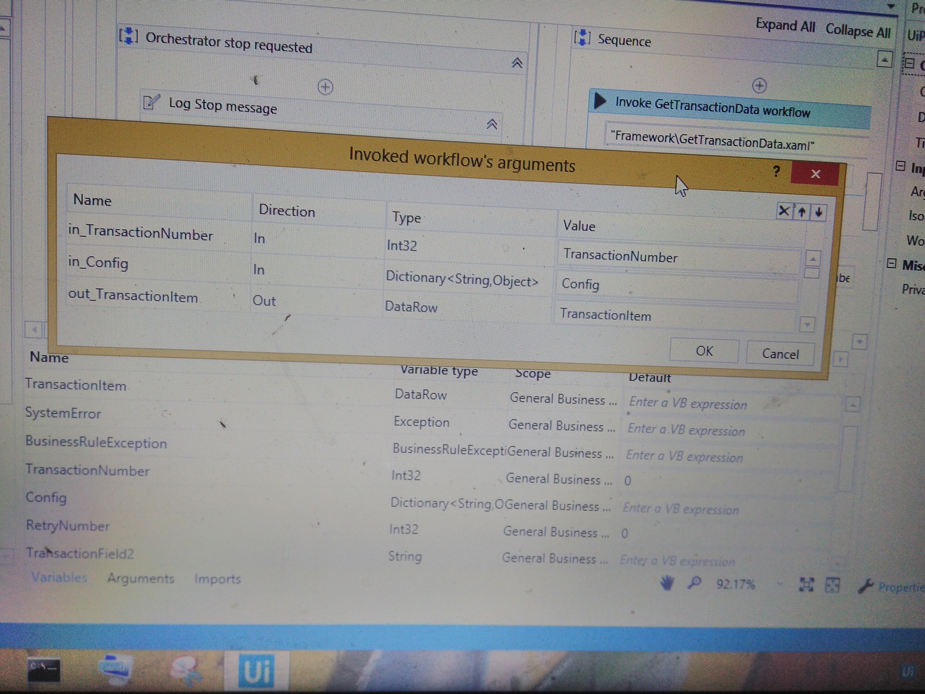Switch to the Arguments tab
Viewport: 925px width, 694px height.
(x=141, y=578)
